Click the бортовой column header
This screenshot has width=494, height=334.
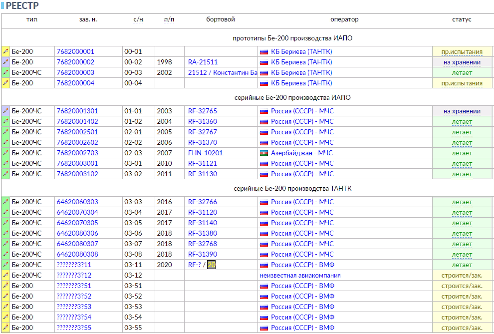(x=221, y=19)
